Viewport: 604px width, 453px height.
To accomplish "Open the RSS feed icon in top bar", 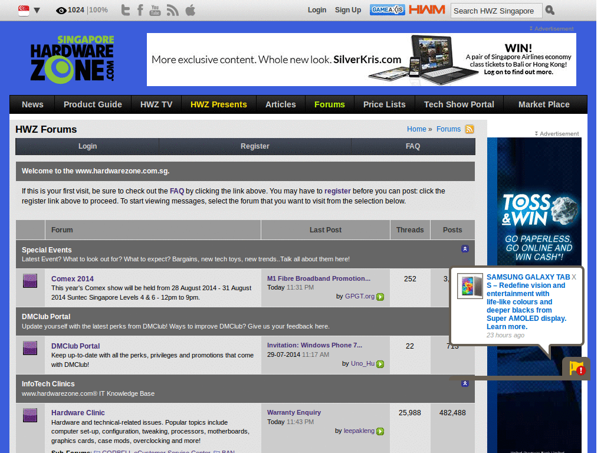I will click(173, 10).
